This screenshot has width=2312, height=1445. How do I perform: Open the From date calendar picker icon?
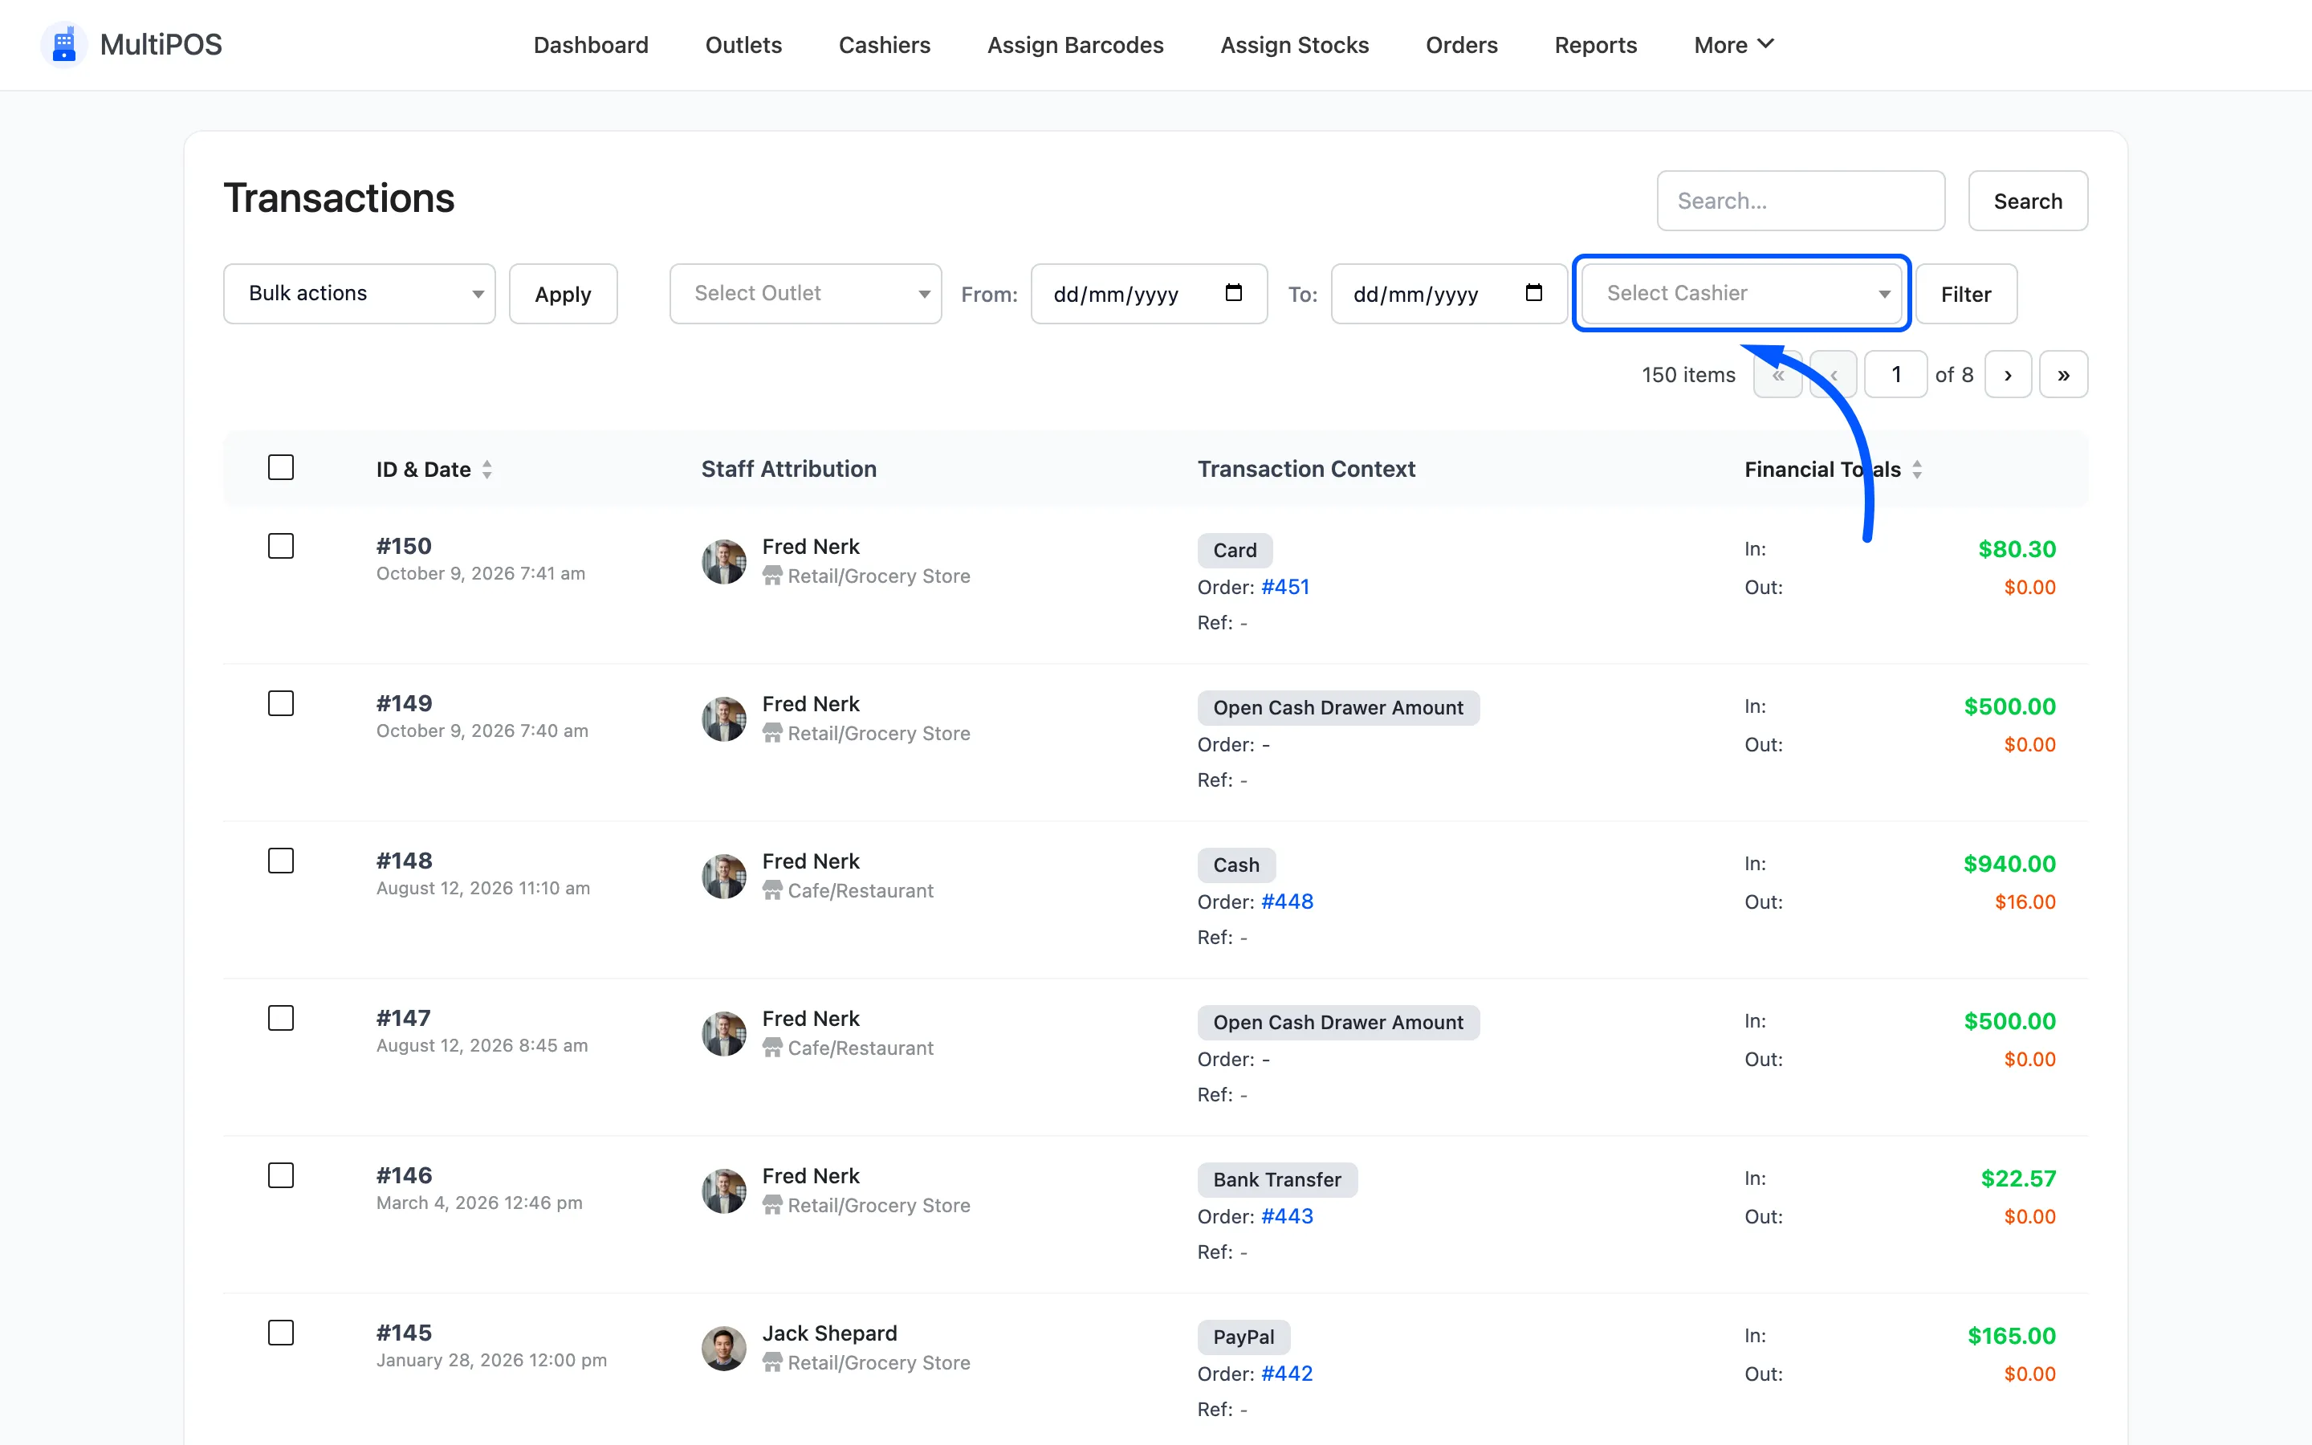(1233, 293)
